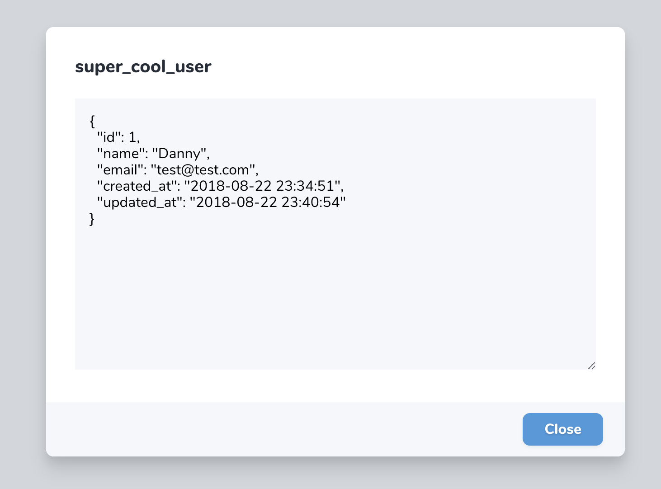Click the "updated_at" key
661x489 pixels.
point(140,202)
